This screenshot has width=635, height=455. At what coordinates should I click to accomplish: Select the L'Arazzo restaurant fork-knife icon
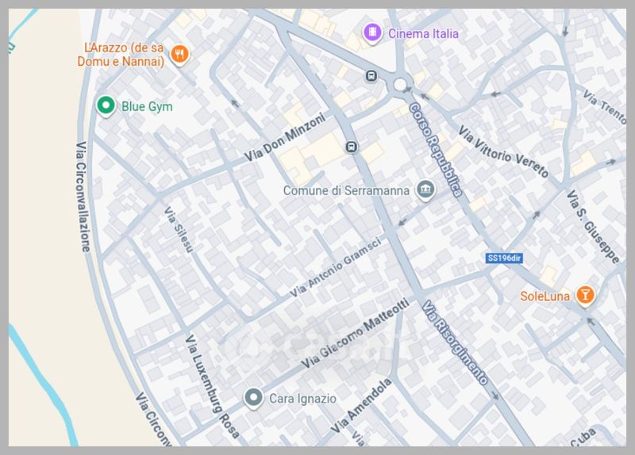[181, 54]
